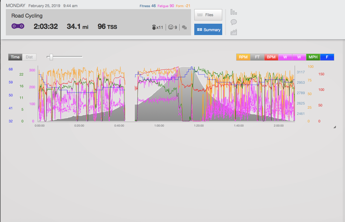Viewport: 345px width, 222px height.
Task: Open the Summary view
Action: 208,29
